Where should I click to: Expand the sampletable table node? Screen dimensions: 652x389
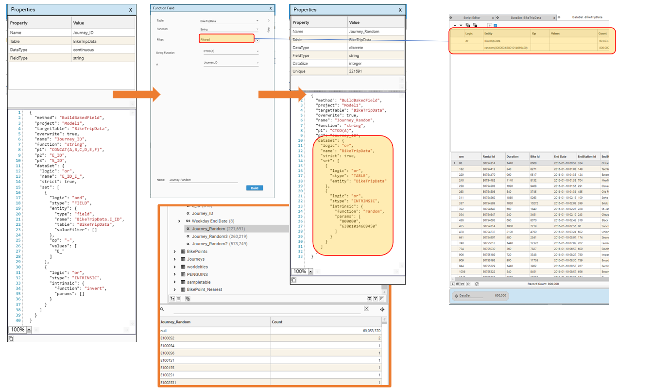175,282
